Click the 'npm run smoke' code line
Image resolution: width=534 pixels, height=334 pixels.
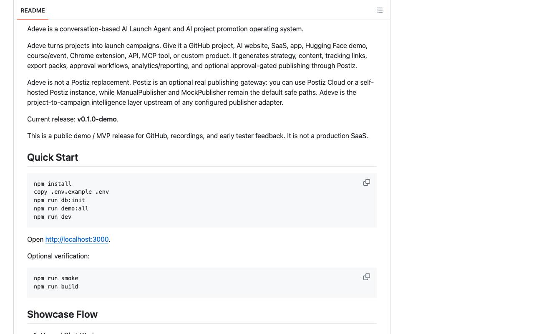(56, 278)
